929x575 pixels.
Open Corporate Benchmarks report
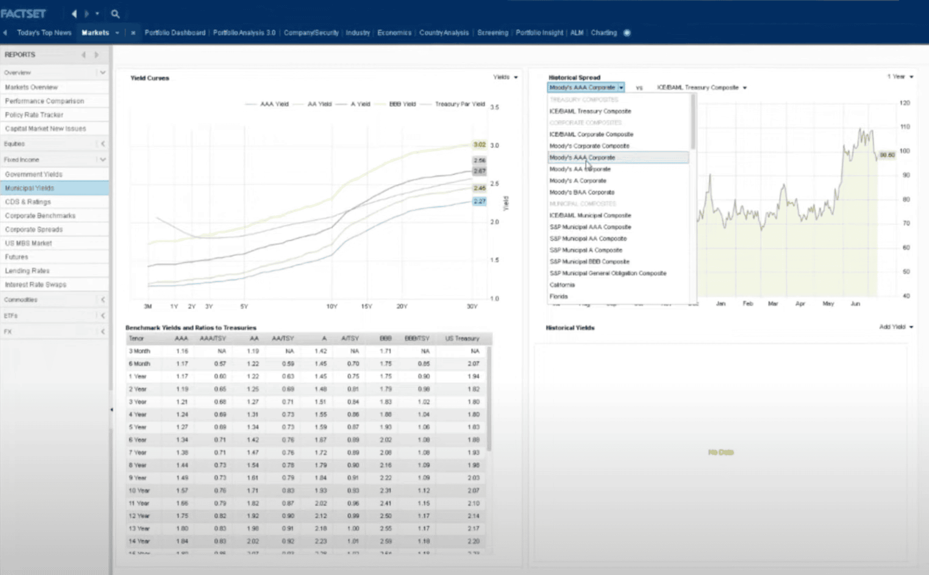[55, 216]
